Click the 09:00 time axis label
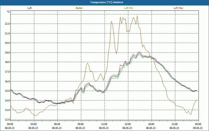This screenshot has width=209, height=131. pyautogui.click(x=80, y=124)
